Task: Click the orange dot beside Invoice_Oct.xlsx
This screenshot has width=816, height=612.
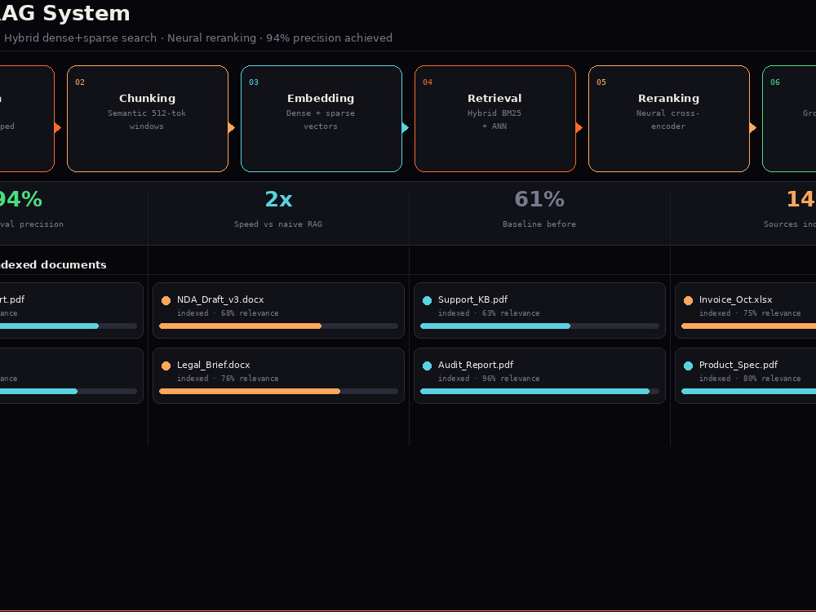Action: [x=688, y=300]
